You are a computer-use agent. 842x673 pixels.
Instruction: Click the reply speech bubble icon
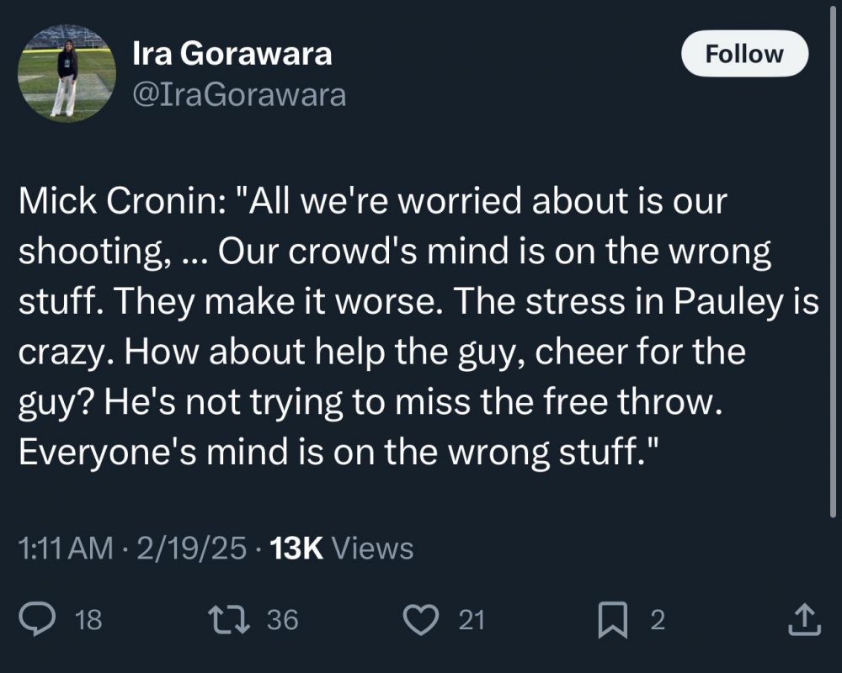point(36,620)
